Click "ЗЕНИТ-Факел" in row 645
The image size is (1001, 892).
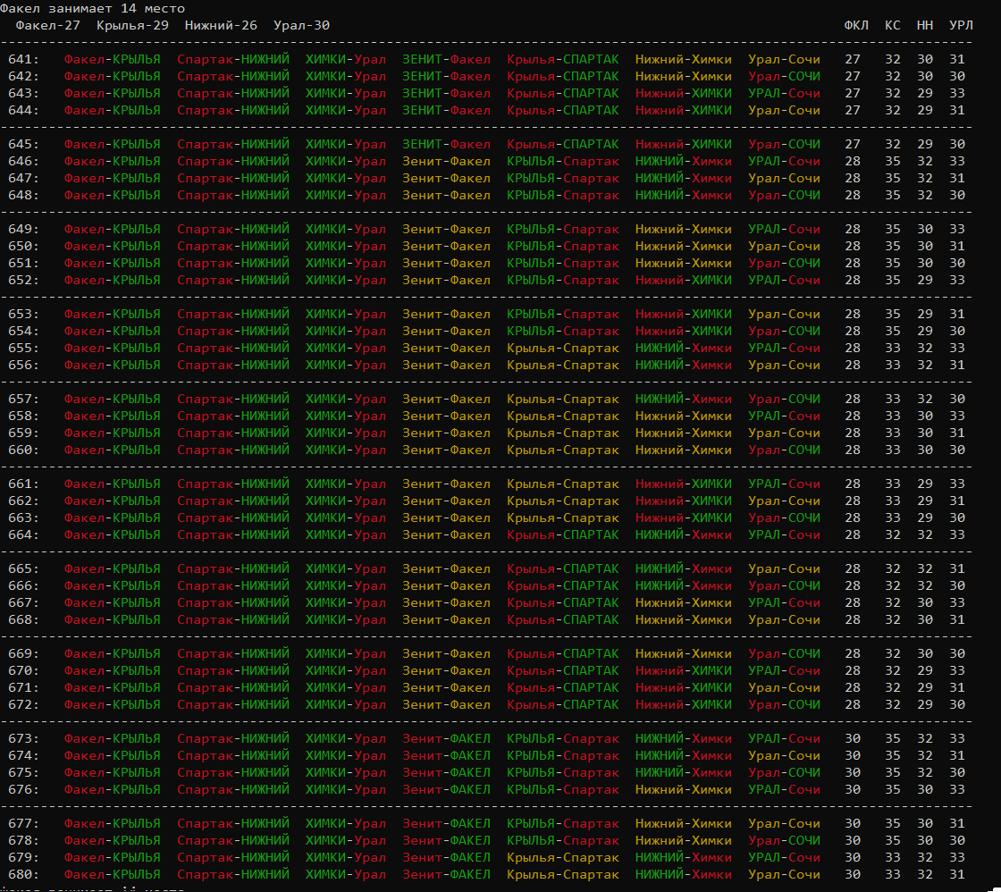coord(446,144)
